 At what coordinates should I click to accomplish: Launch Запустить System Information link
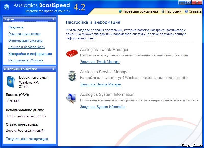[103, 107]
